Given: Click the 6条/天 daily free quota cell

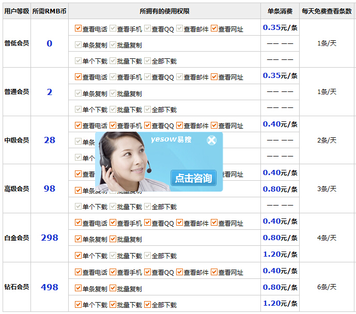Looking at the screenshot, I should tap(327, 287).
